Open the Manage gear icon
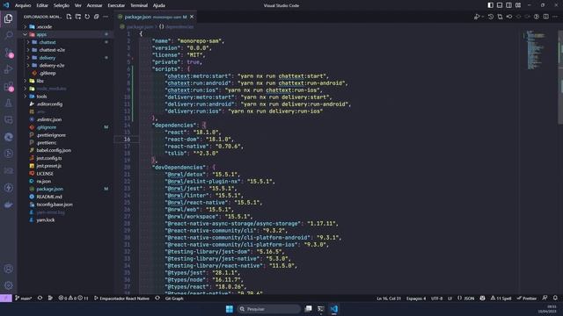This screenshot has width=563, height=316. tap(8, 285)
